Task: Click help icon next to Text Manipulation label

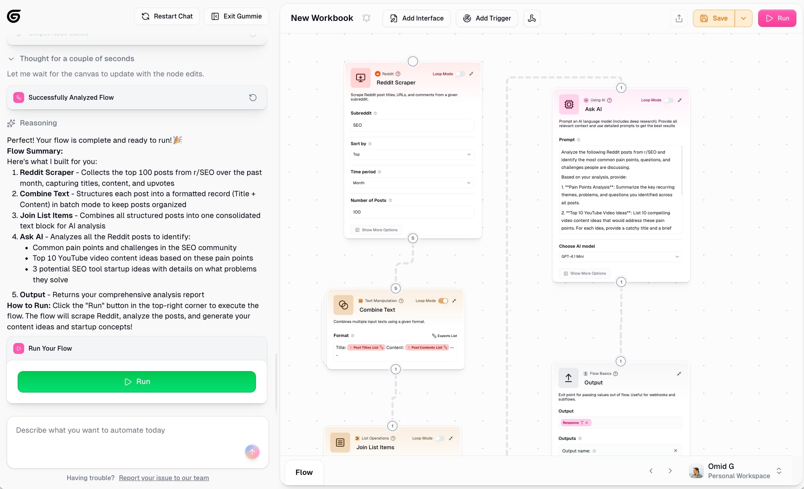Action: [401, 301]
